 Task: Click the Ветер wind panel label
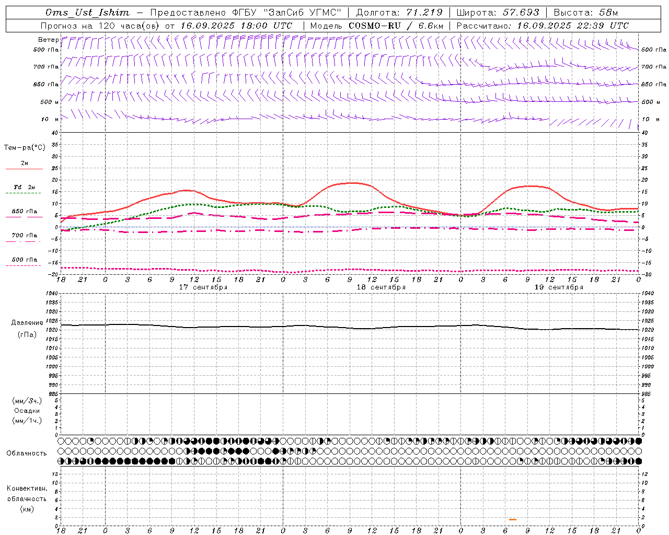(x=48, y=40)
